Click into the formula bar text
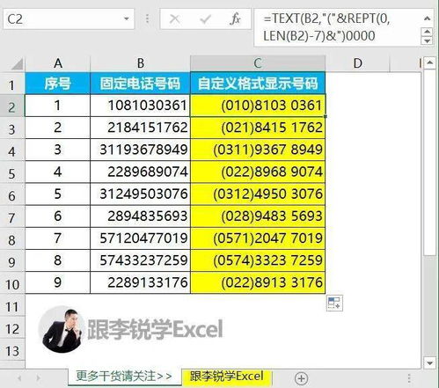The height and width of the screenshot is (388, 439). (337, 27)
